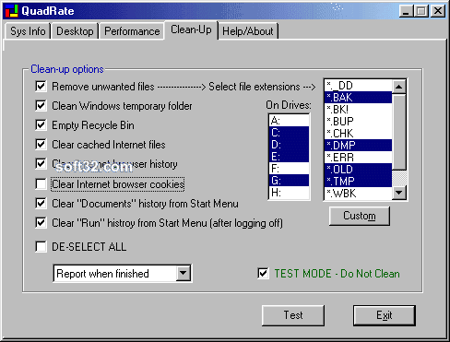Uncheck Remove unwanted files
450x342 pixels.
coord(41,87)
